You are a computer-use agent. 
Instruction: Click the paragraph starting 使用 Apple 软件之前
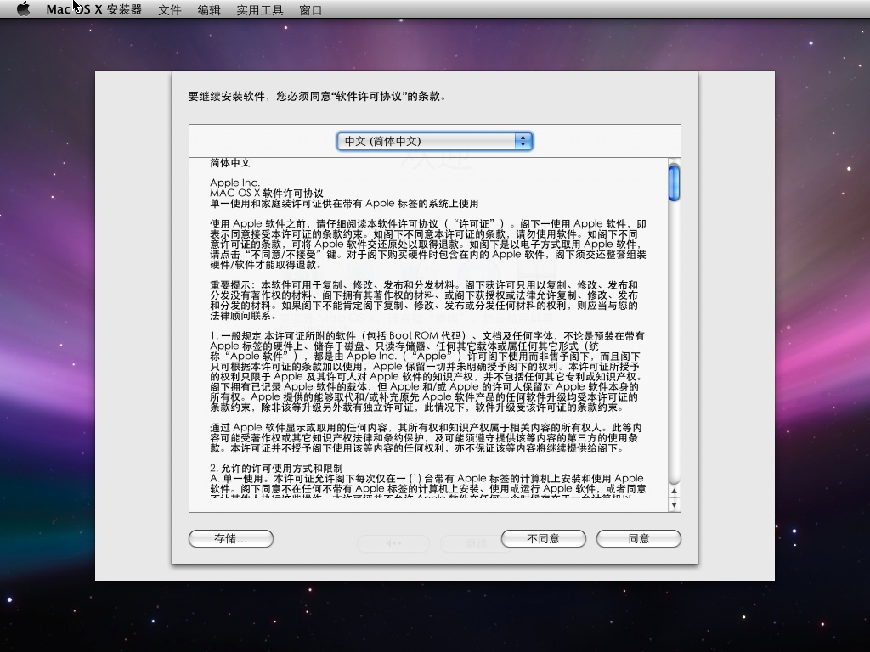tap(428, 244)
